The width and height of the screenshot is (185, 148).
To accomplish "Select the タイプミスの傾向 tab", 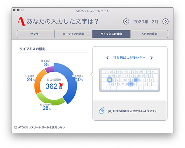I will pyautogui.click(x=111, y=34).
